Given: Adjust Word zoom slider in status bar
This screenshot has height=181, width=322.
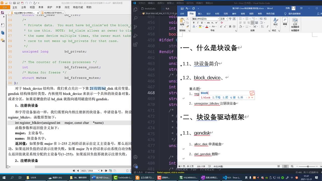Looking at the screenshot, I should tap(308, 166).
